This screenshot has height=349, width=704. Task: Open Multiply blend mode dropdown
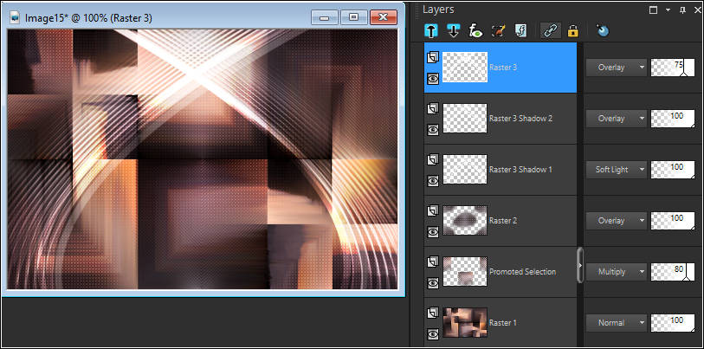coord(616,272)
